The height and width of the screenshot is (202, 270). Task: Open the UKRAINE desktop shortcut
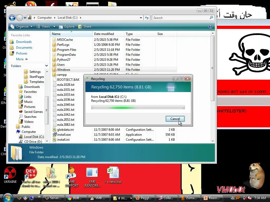pos(10,175)
